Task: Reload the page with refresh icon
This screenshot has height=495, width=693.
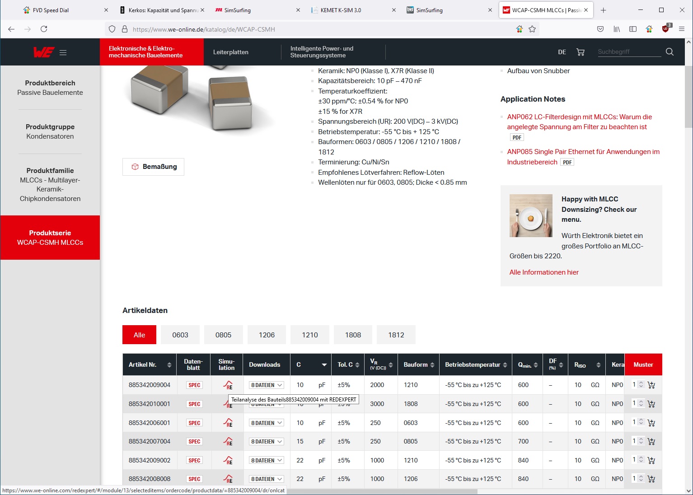Action: tap(44, 29)
